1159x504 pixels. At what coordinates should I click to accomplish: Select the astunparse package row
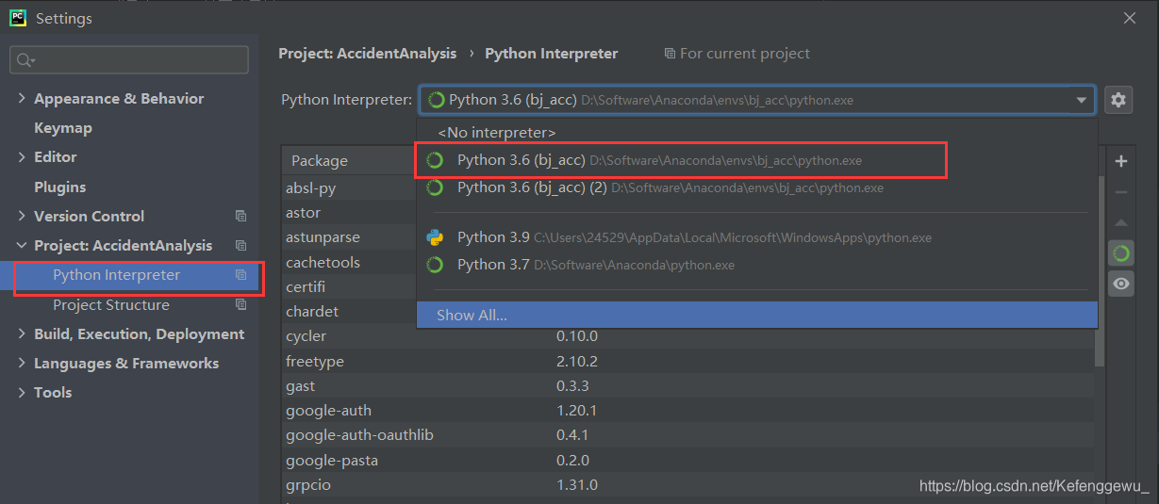(x=349, y=237)
